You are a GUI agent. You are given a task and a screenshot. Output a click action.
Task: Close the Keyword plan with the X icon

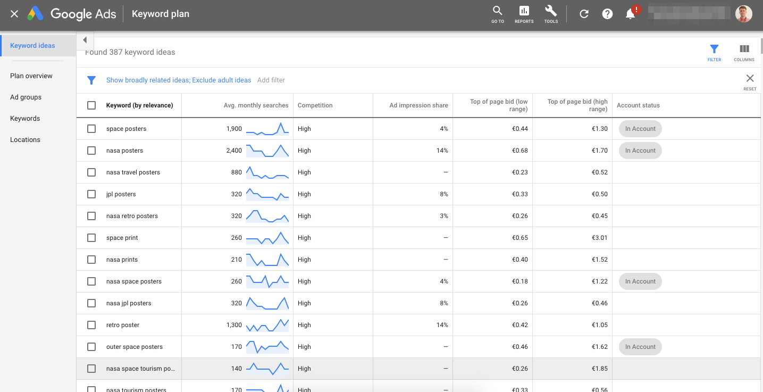pos(14,14)
